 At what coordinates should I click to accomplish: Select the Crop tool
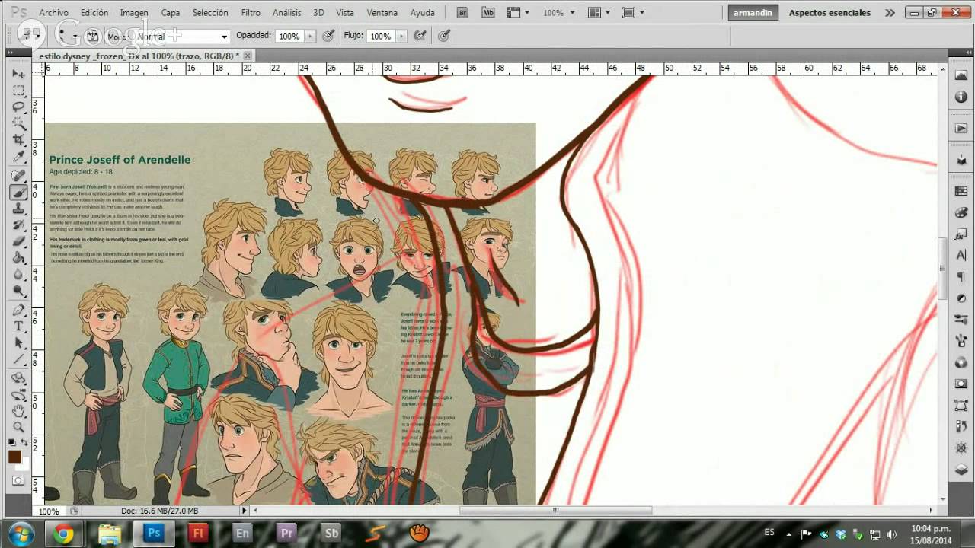[19, 140]
